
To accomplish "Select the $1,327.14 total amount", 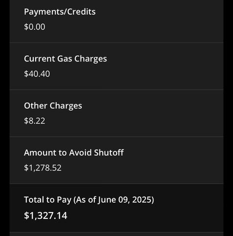I will (45, 215).
